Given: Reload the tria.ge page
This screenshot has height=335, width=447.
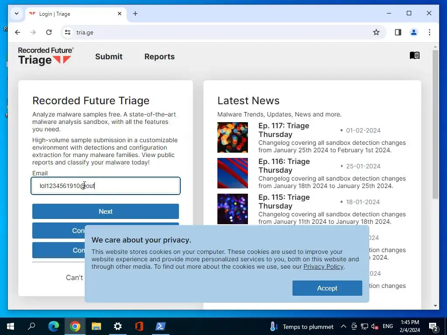Looking at the screenshot, I should point(49,32).
